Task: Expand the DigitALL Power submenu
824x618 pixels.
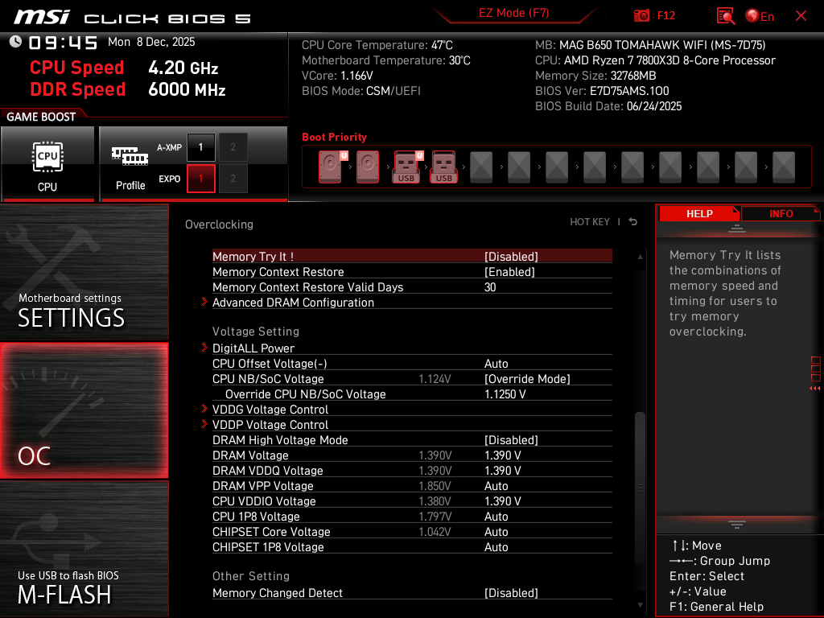Action: [253, 348]
